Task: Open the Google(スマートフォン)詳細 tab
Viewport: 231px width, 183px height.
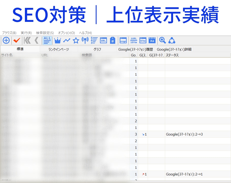Action: click(174, 49)
